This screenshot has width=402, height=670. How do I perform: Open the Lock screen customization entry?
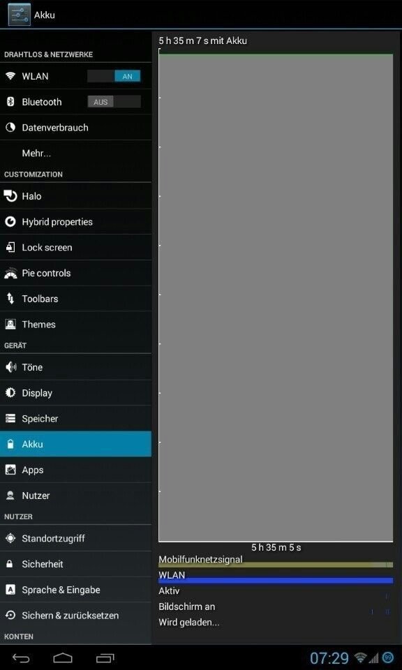75,247
